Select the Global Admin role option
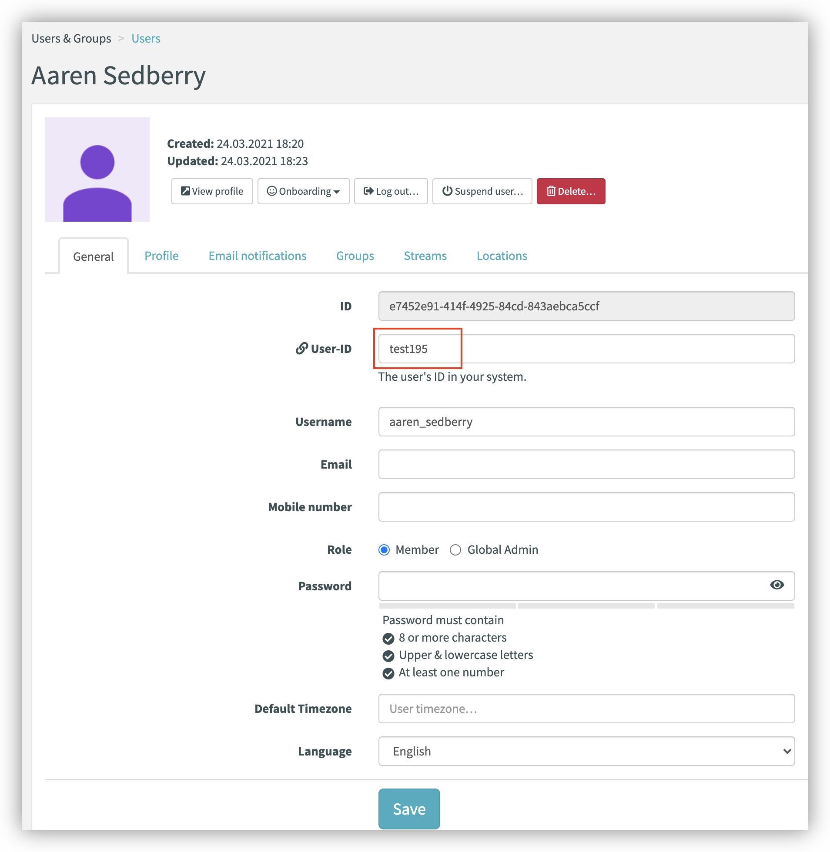 click(455, 550)
